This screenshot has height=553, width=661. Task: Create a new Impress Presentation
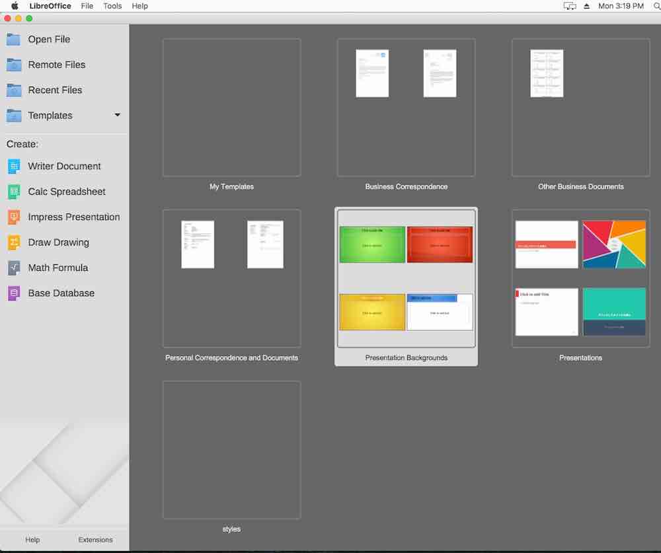(x=74, y=217)
